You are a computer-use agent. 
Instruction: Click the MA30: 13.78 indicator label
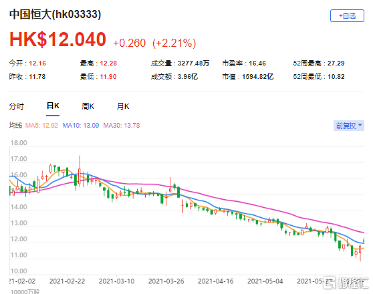coord(122,126)
